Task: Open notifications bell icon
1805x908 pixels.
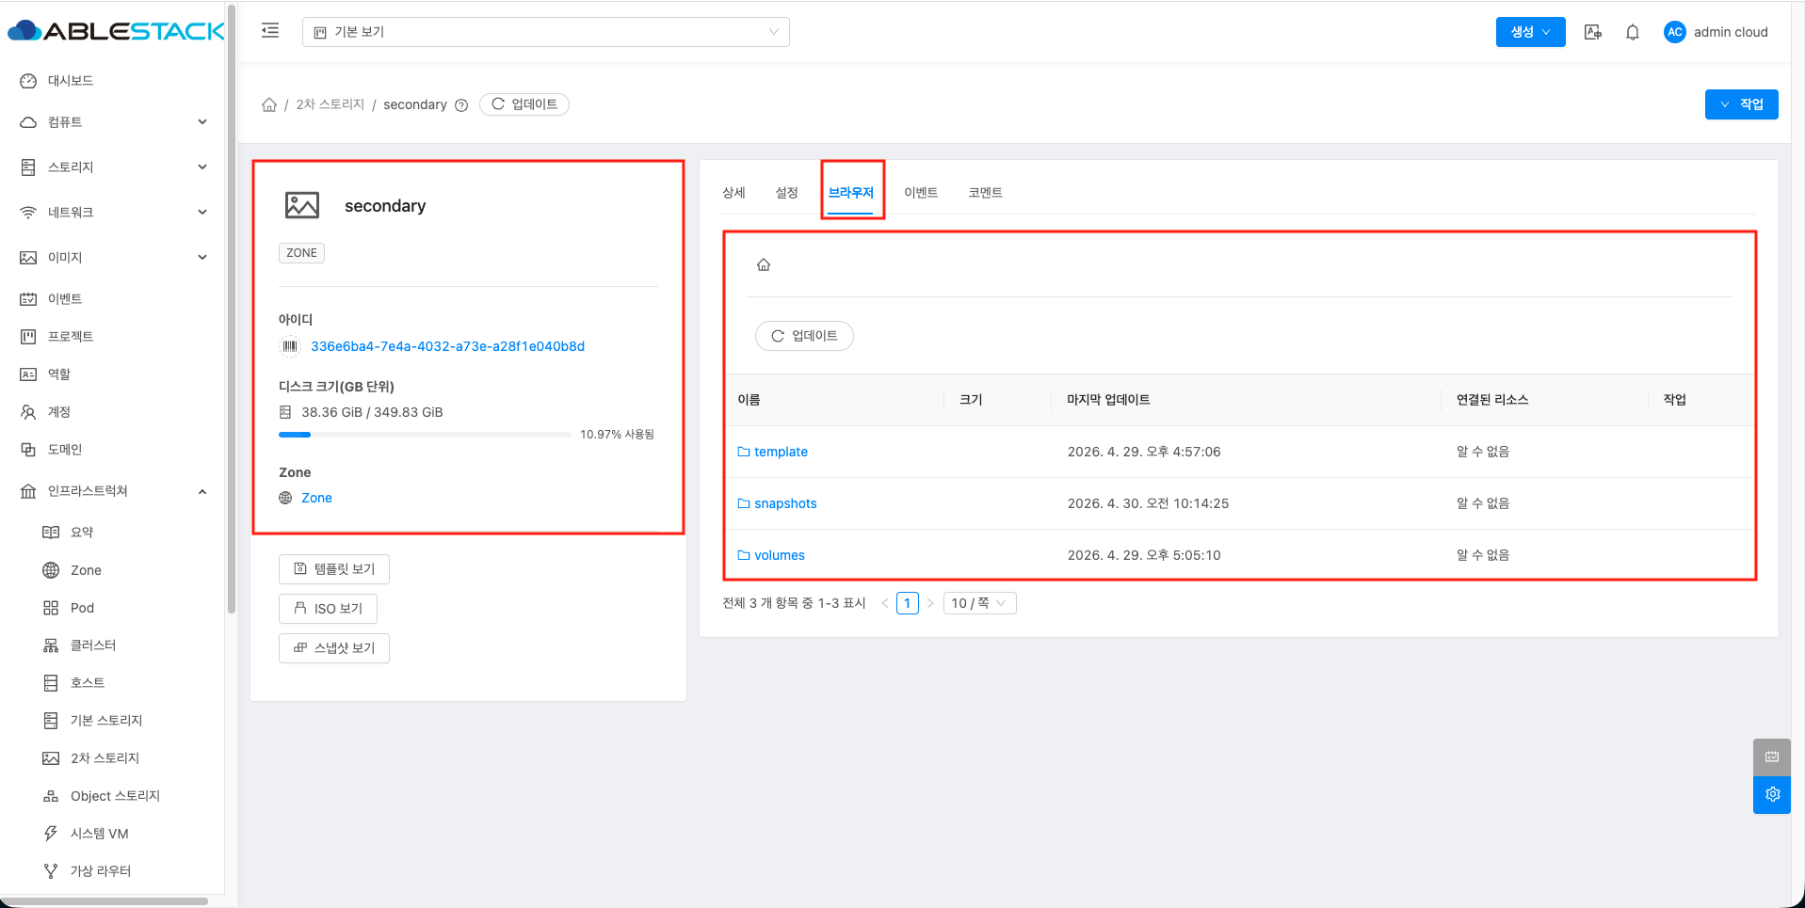Action: (x=1633, y=32)
